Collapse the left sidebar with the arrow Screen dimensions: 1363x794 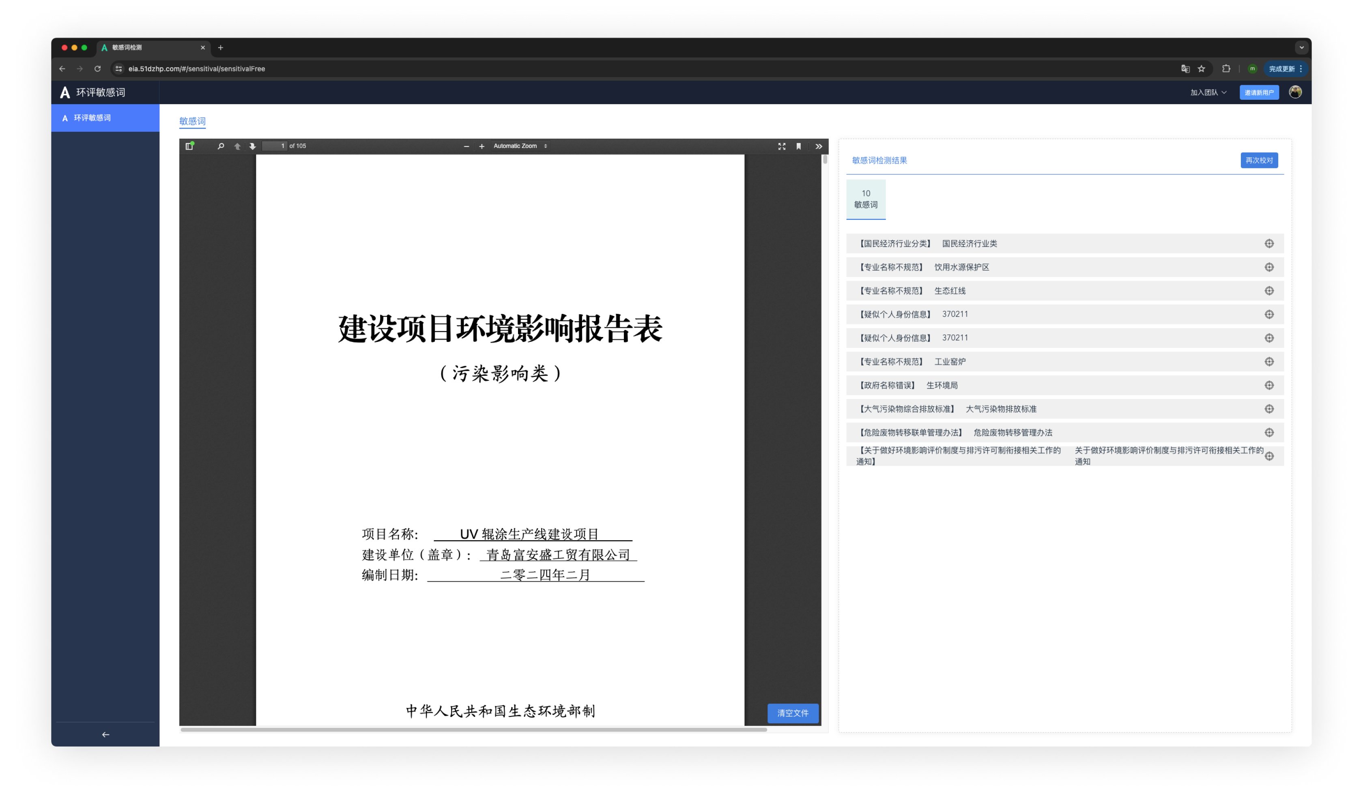[x=105, y=734]
